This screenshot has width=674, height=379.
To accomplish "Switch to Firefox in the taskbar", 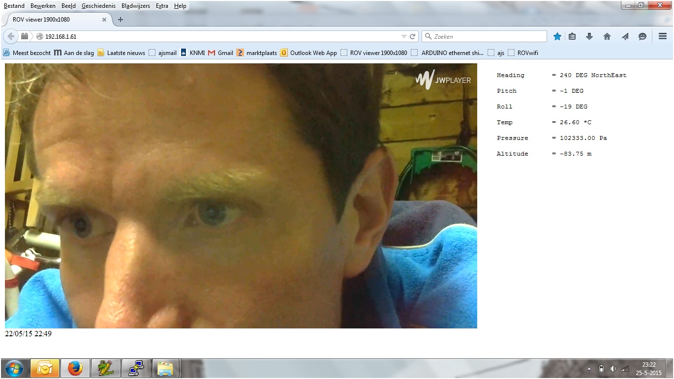I will (x=75, y=368).
